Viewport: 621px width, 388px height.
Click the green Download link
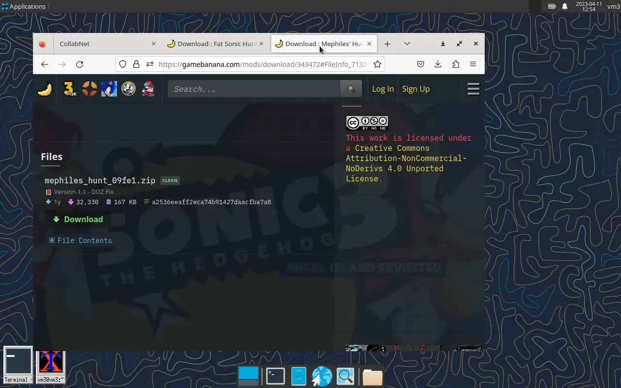tap(78, 219)
